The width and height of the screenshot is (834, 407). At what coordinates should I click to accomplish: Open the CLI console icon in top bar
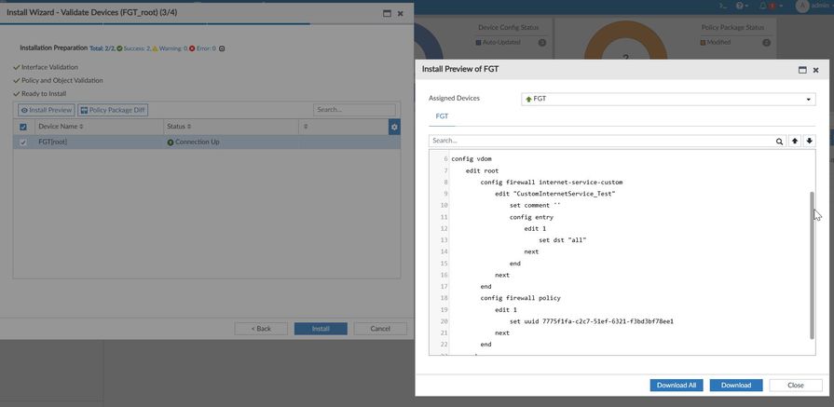[x=723, y=6]
